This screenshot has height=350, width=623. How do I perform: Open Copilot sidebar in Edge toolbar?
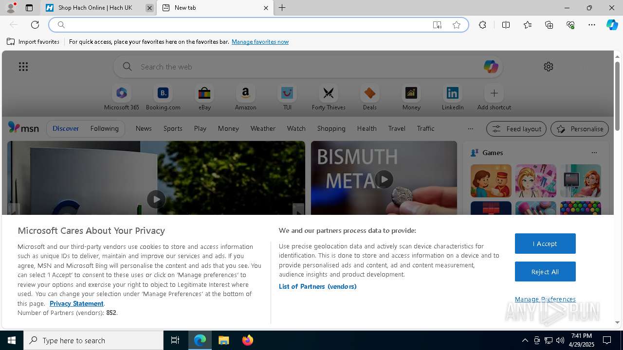[612, 25]
